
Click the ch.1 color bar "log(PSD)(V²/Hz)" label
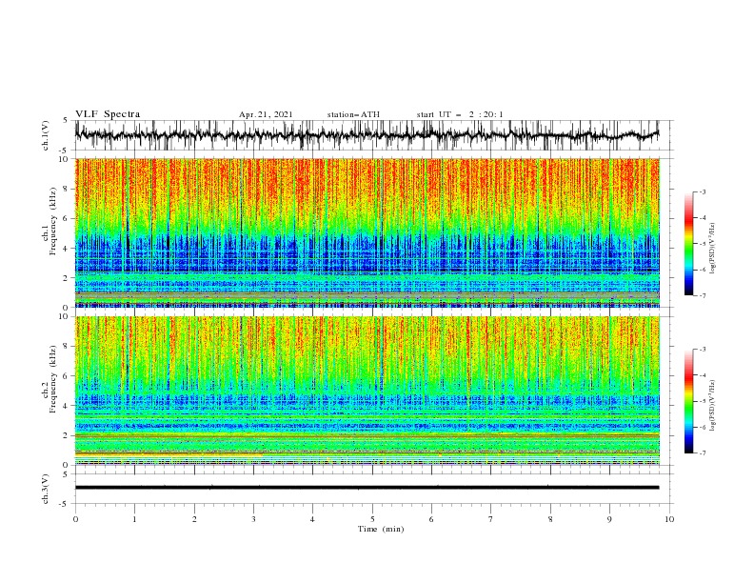point(712,249)
